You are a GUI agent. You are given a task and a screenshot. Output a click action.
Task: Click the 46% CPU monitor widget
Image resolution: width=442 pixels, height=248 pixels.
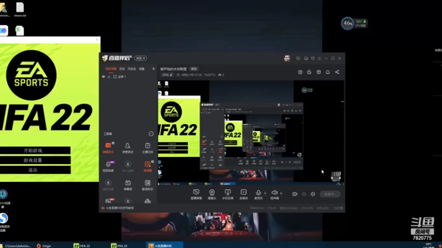[x=354, y=23]
